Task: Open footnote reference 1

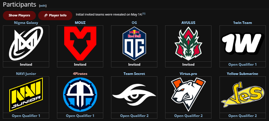Action: (144, 14)
